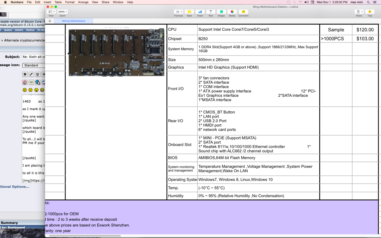Select the (-10°C ~ 55°C) cell
Image resolution: width=381 pixels, height=238 pixels.
tap(258, 188)
